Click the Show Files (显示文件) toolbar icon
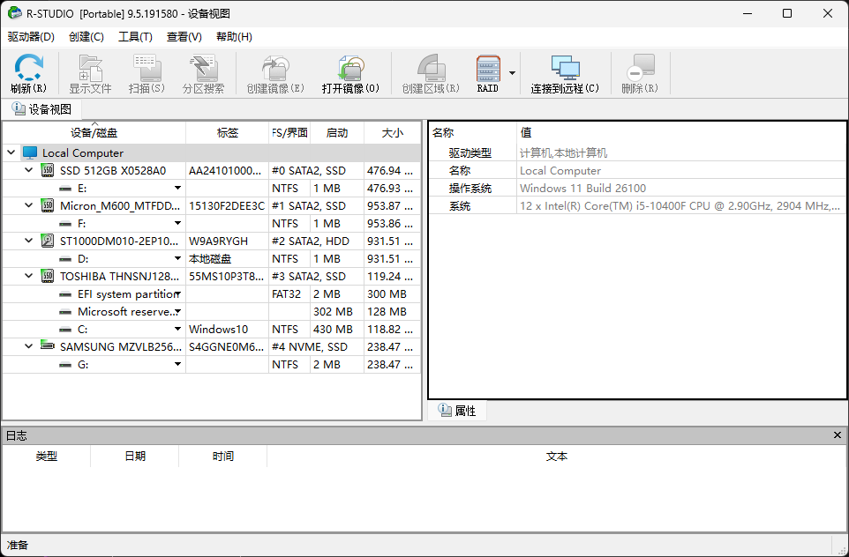This screenshot has width=849, height=557. pos(90,68)
